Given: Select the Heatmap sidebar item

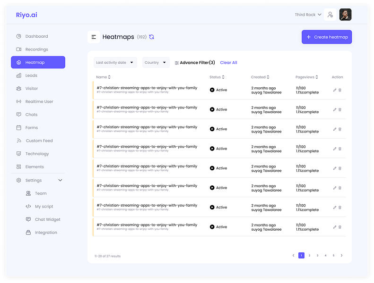Looking at the screenshot, I should tap(38, 62).
